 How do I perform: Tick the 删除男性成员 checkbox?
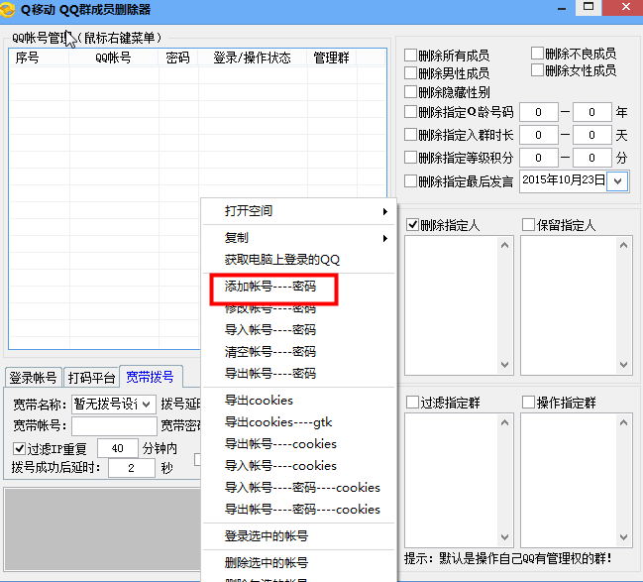[410, 73]
